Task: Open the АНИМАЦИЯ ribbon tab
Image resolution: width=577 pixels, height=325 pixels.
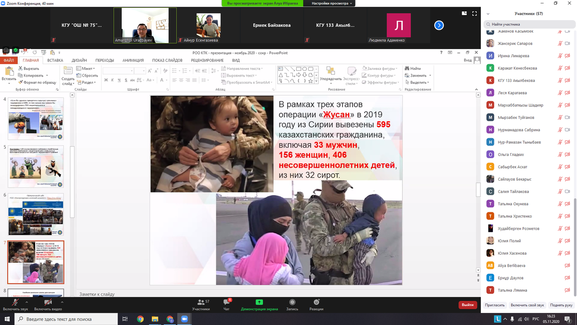Action: click(x=133, y=60)
